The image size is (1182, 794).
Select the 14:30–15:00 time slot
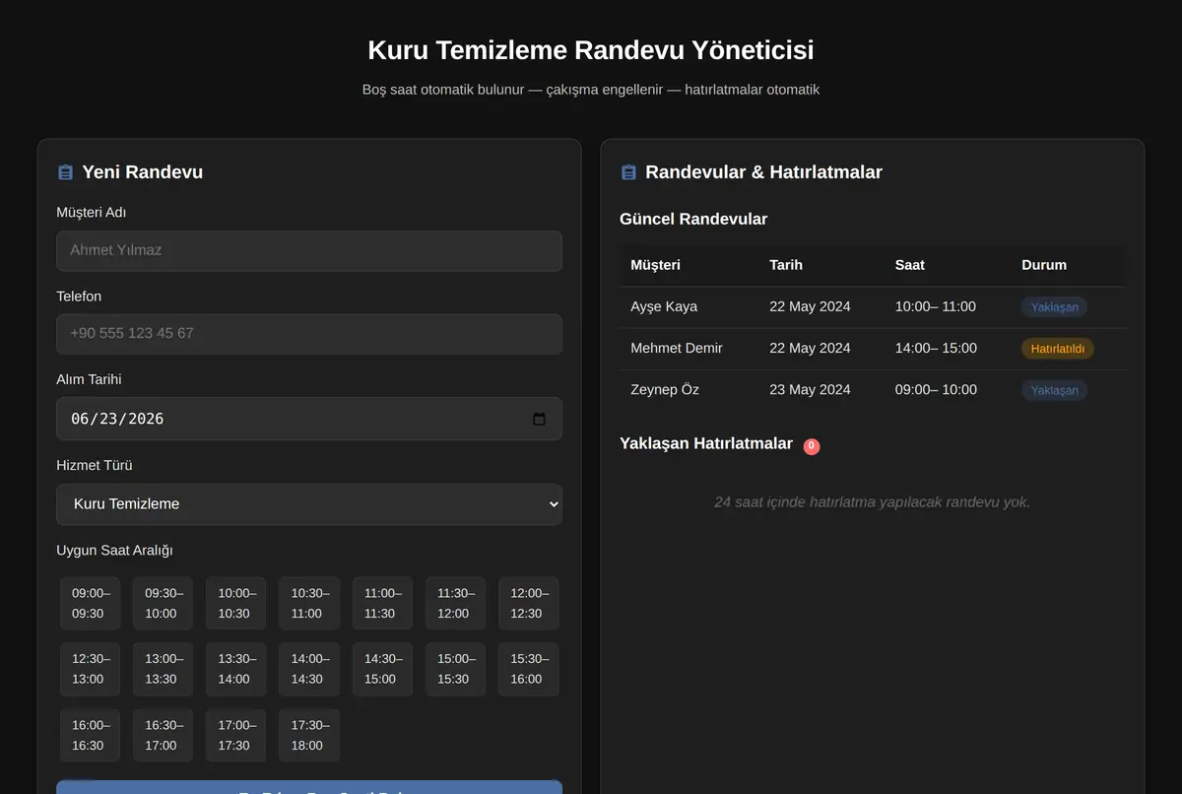pos(382,669)
